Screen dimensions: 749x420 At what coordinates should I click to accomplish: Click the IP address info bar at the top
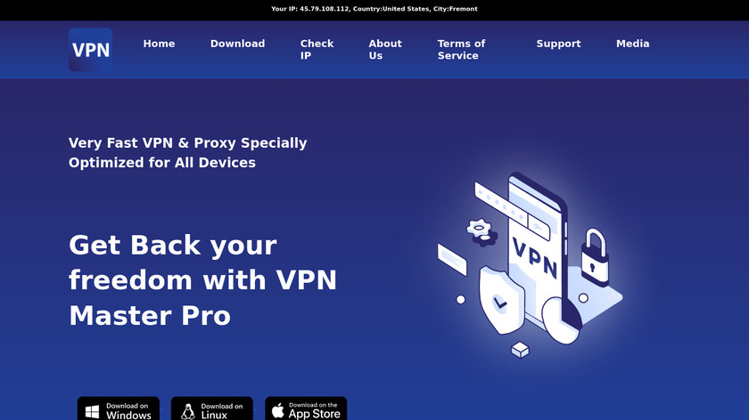(x=374, y=9)
